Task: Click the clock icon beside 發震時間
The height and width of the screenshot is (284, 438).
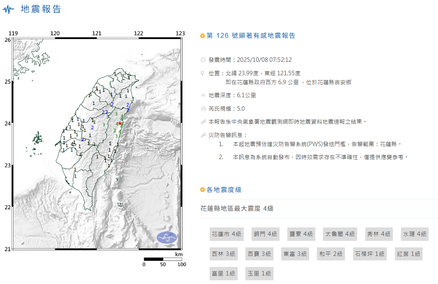Action: pyautogui.click(x=203, y=60)
